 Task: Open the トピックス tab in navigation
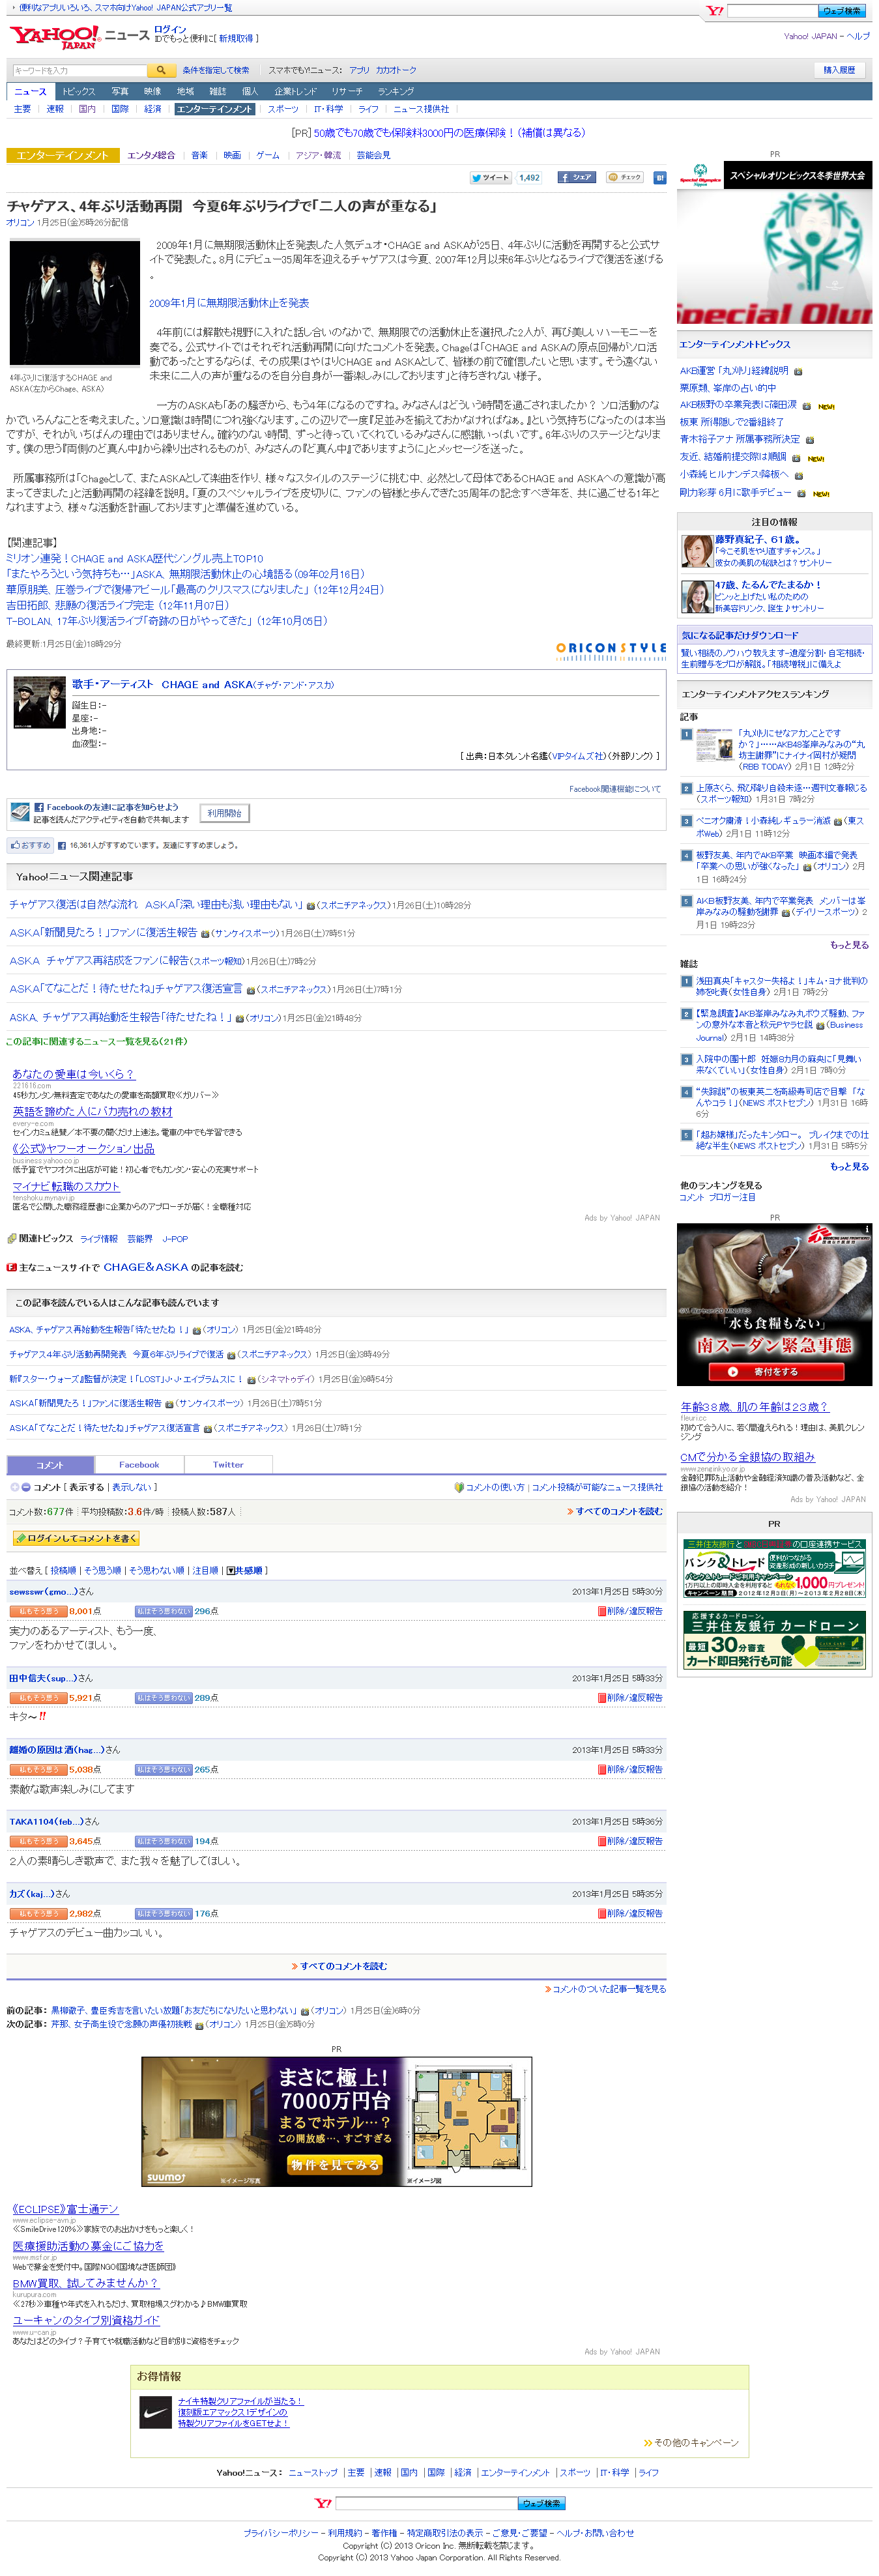click(78, 91)
